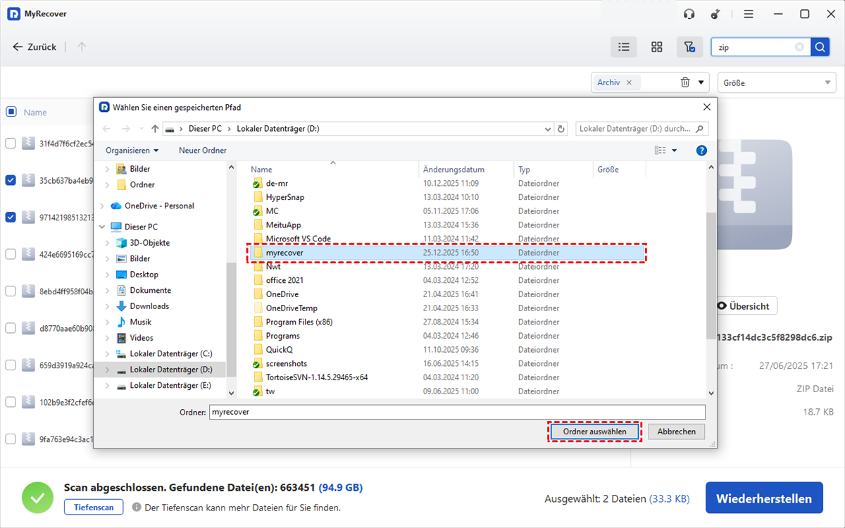Click the Ordner name input field

(x=456, y=412)
